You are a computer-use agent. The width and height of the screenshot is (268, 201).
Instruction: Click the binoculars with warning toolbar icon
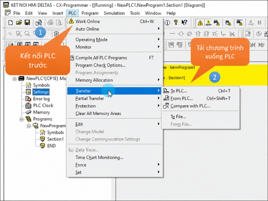(x=217, y=22)
